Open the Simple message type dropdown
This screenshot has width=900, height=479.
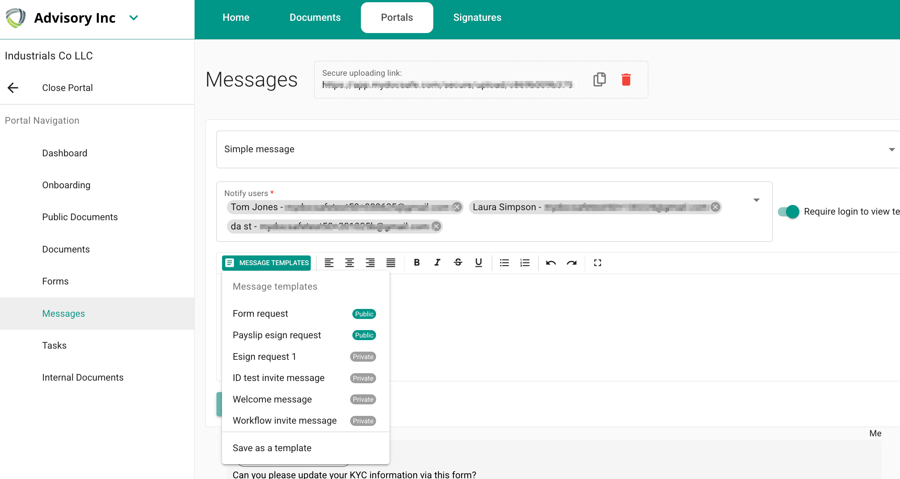[x=891, y=149]
